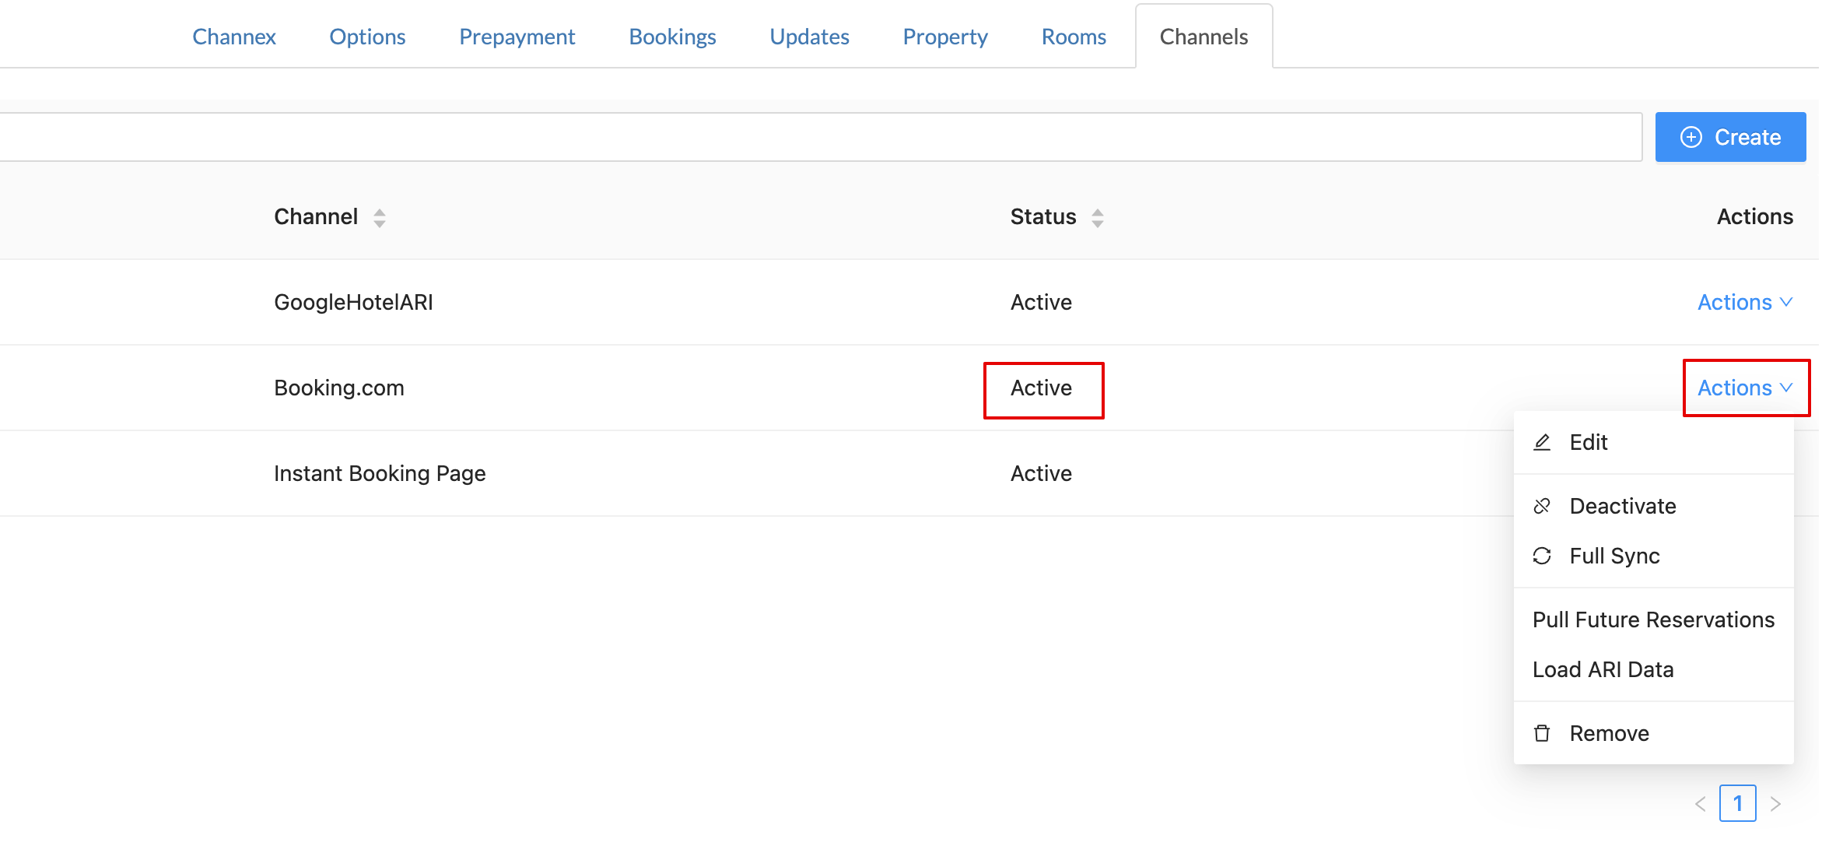Click the search input field
The image size is (1836, 853).
click(x=817, y=137)
